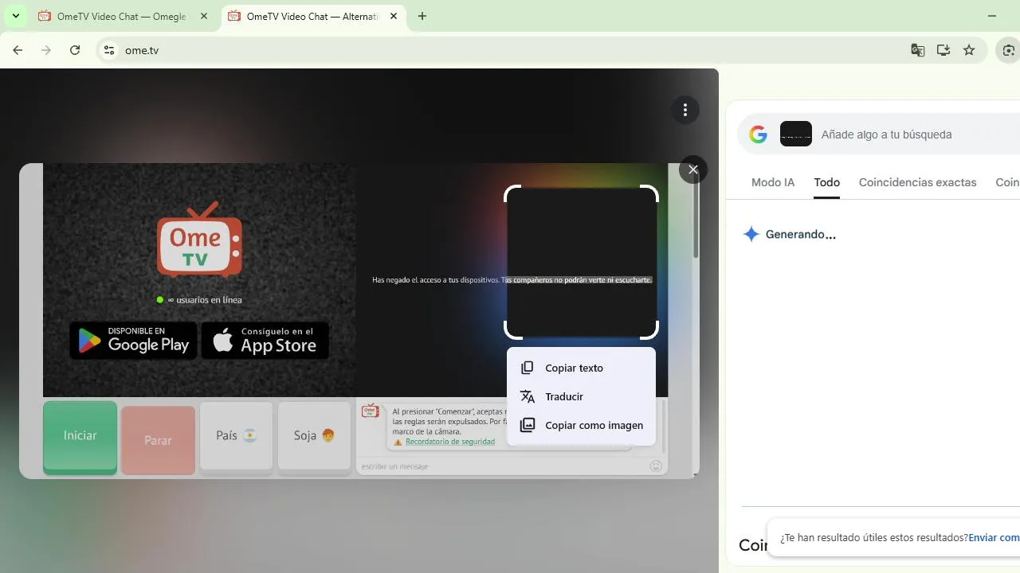Close the Lens overlay with the X

pos(693,170)
